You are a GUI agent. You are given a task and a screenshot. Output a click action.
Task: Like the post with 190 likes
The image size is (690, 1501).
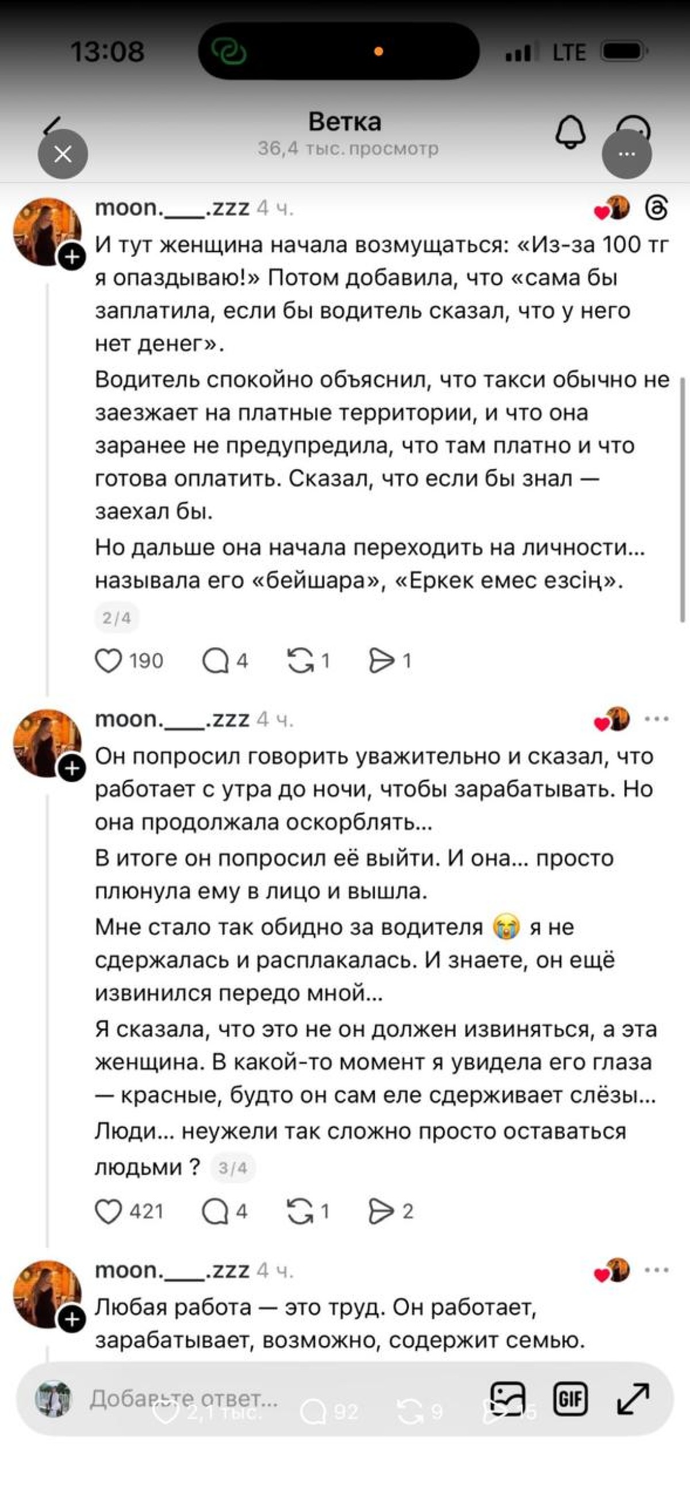pyautogui.click(x=108, y=661)
